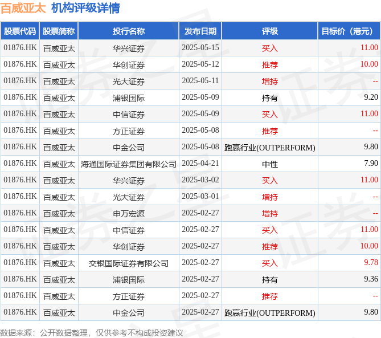Select 持有 rating beside the 9.20 price
The image size is (381, 338).
click(x=270, y=98)
